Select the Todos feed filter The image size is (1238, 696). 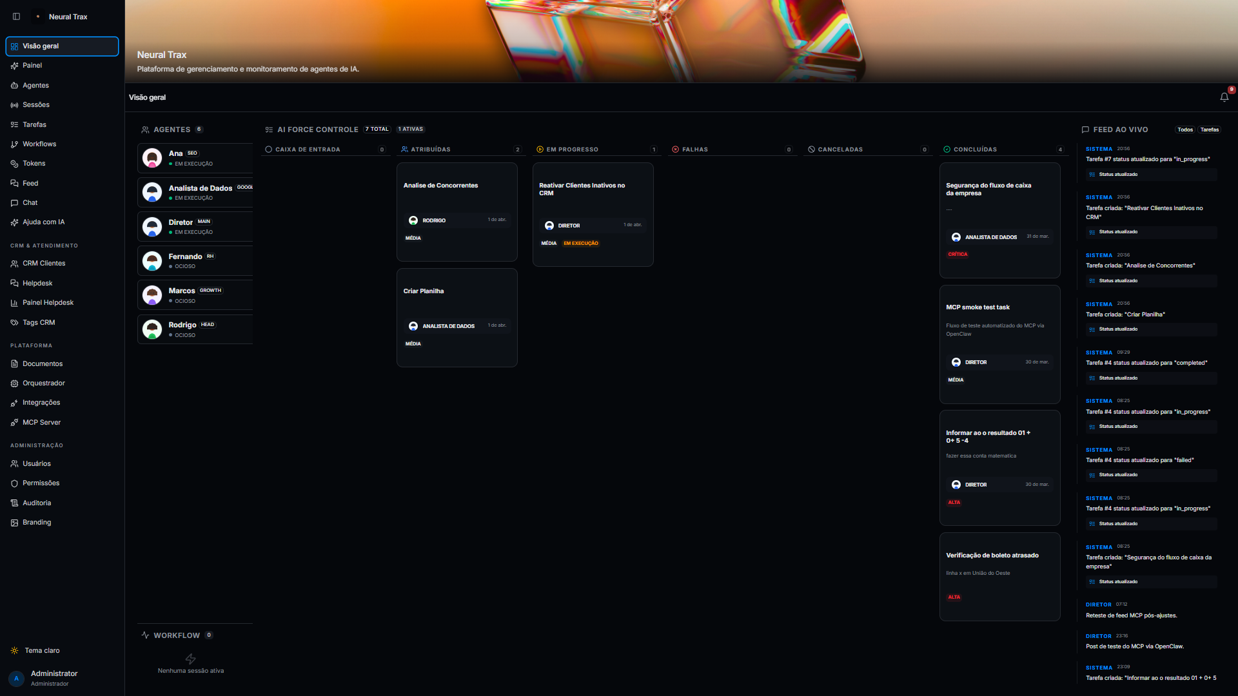coord(1184,130)
